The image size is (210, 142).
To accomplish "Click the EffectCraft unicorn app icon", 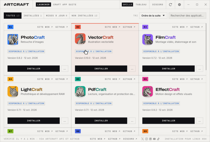I will pos(147,91).
